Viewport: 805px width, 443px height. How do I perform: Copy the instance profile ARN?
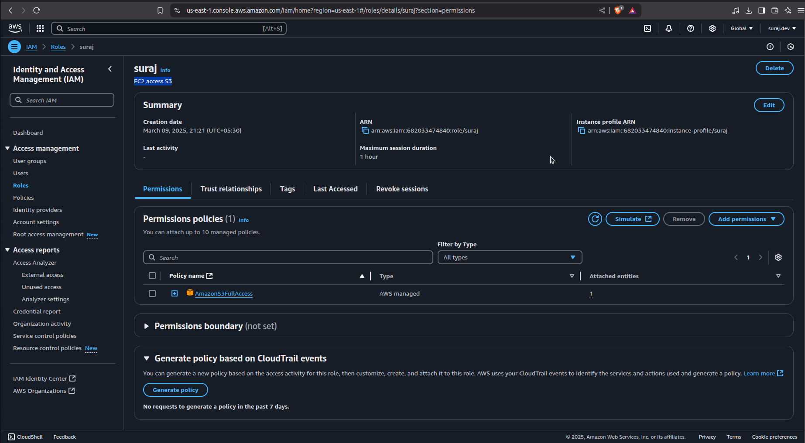pos(581,130)
